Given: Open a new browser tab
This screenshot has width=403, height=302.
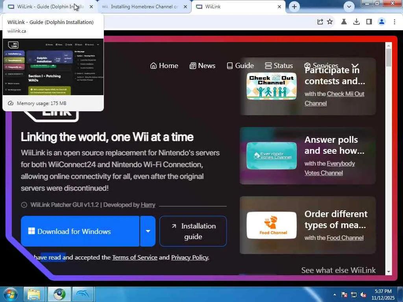Looking at the screenshot, I should click(x=294, y=7).
